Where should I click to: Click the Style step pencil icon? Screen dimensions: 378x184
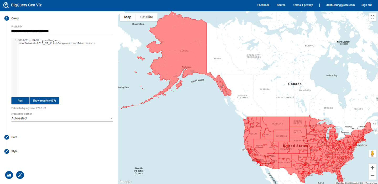pos(7,151)
